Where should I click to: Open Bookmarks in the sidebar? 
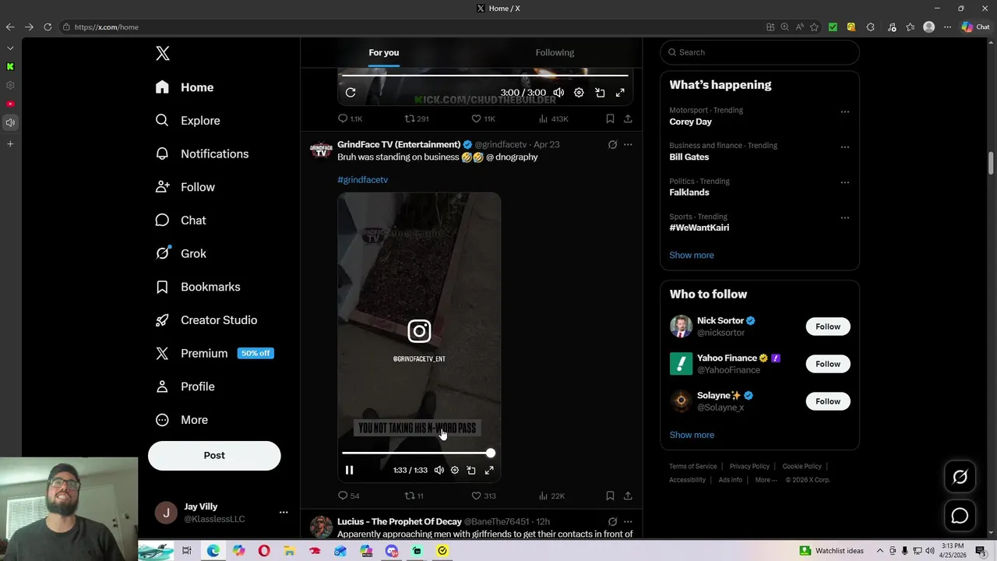[198, 287]
